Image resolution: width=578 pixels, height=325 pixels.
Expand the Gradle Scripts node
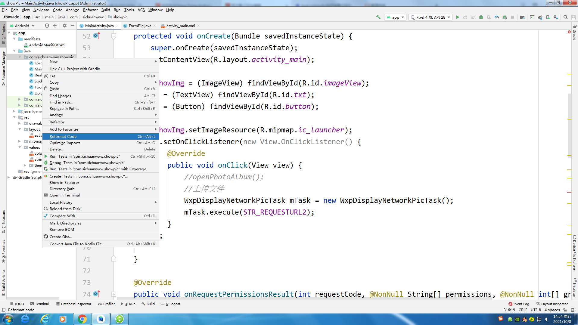9,177
